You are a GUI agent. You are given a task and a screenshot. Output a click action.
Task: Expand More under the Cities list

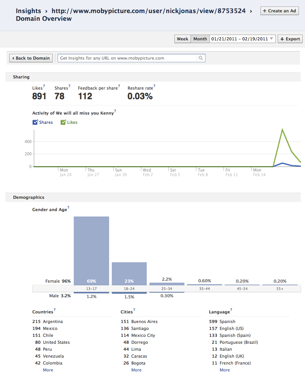tap(136, 370)
